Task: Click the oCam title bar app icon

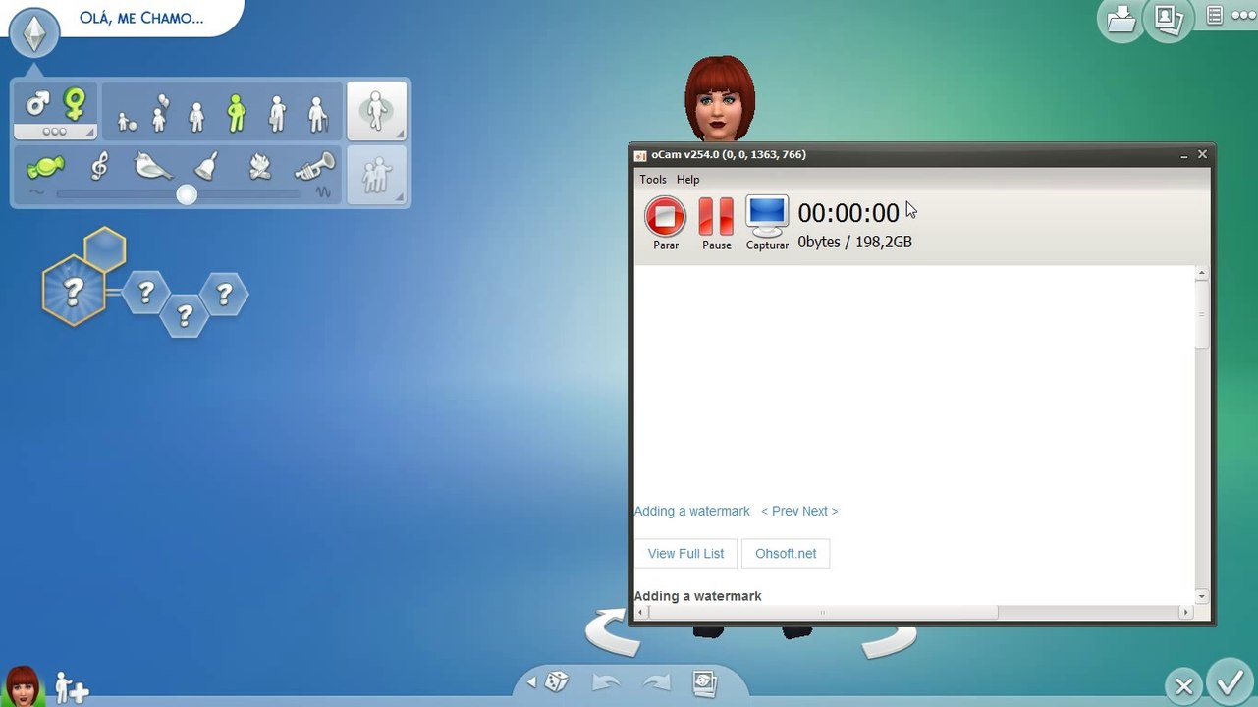Action: [640, 155]
